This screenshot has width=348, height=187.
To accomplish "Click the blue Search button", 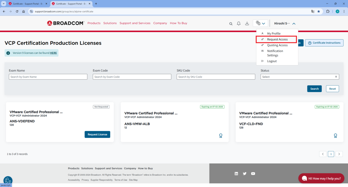I will point(314,89).
